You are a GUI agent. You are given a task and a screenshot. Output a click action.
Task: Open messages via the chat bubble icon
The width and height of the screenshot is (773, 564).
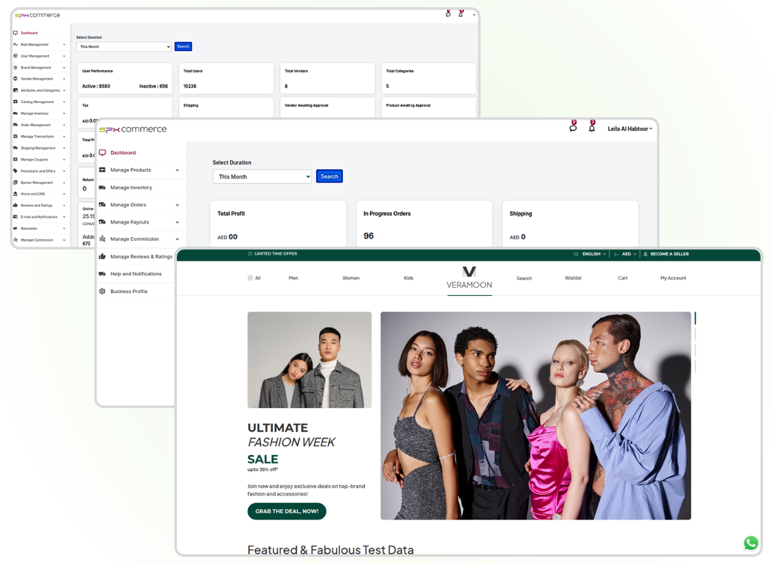(x=573, y=127)
